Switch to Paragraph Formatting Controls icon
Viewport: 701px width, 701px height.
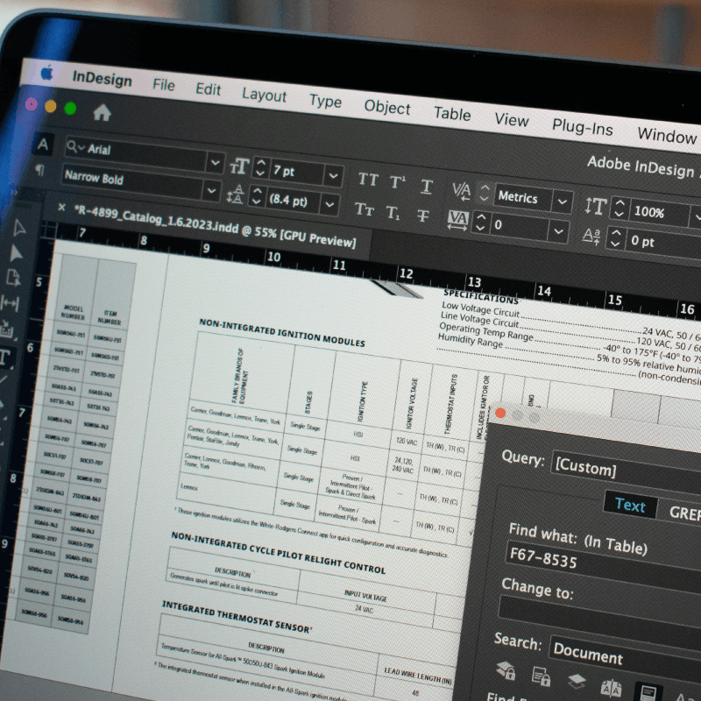pos(39,169)
